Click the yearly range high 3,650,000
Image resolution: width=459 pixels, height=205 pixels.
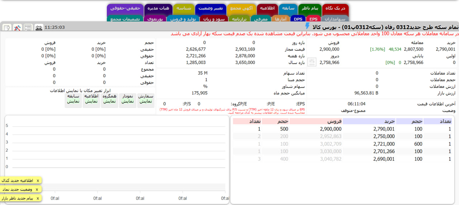pyautogui.click(x=245, y=62)
